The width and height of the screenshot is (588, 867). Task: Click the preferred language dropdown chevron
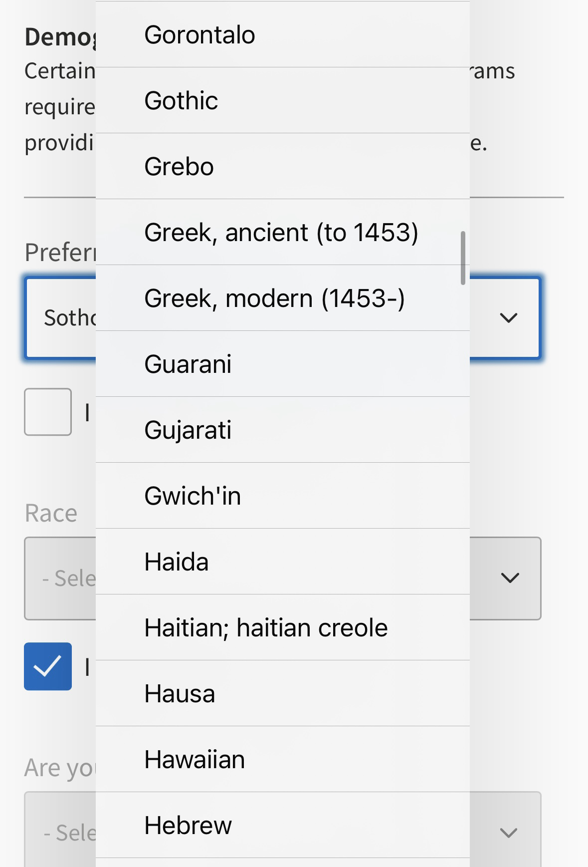click(508, 317)
